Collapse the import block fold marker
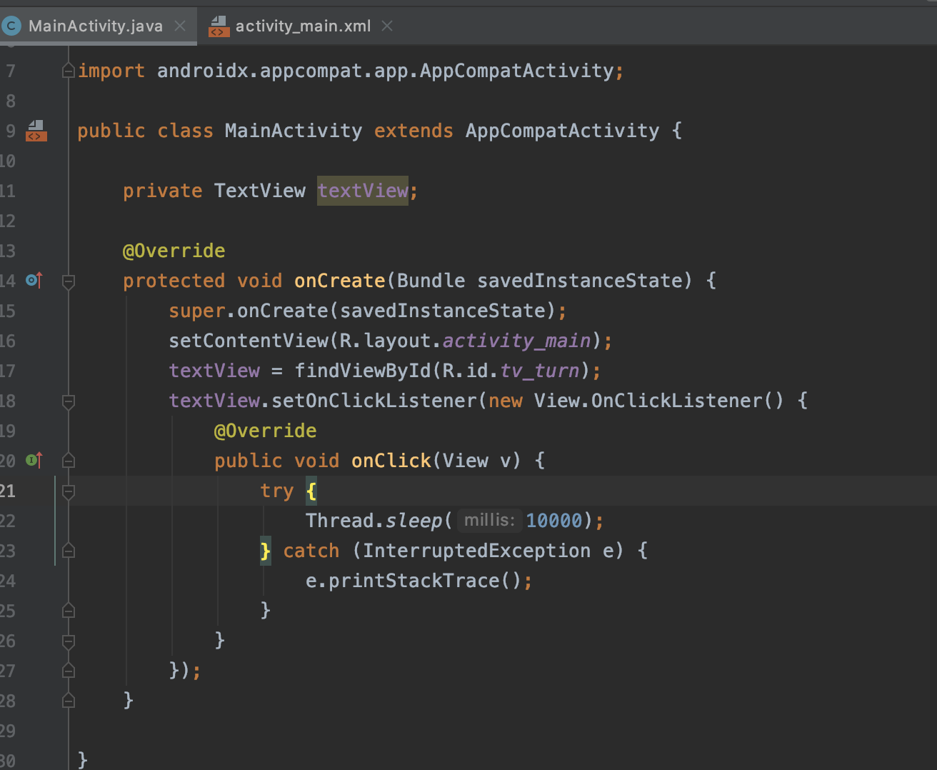The height and width of the screenshot is (770, 937). pos(69,71)
